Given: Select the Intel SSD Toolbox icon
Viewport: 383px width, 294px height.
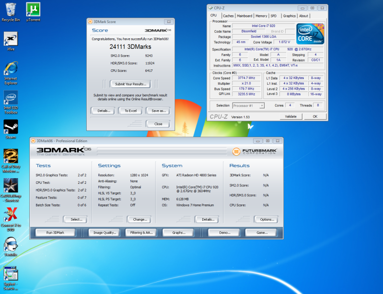Looking at the screenshot, I should point(11,102).
